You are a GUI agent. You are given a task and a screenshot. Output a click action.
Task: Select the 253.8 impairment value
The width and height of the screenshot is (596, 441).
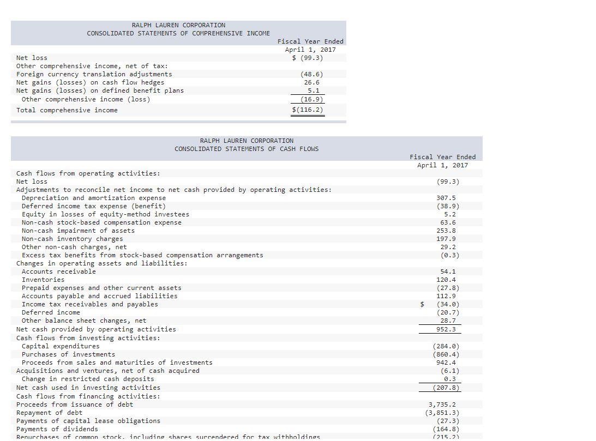446,231
